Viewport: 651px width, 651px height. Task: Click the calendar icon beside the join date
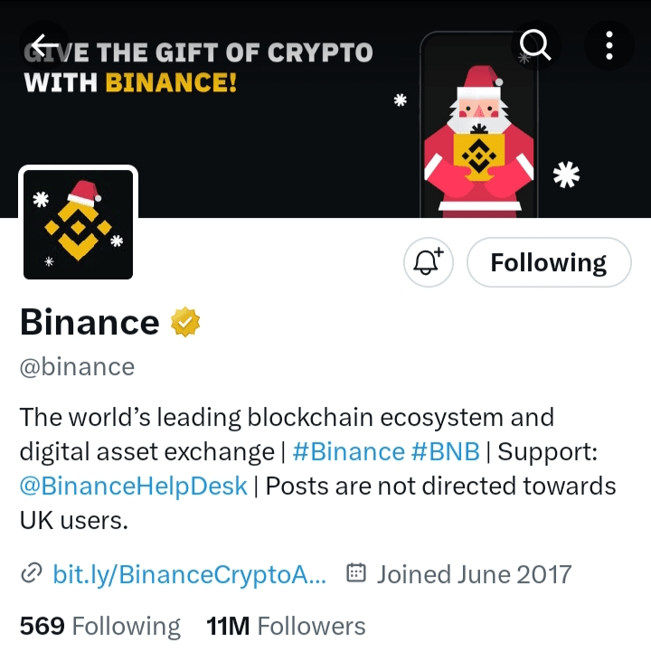357,574
